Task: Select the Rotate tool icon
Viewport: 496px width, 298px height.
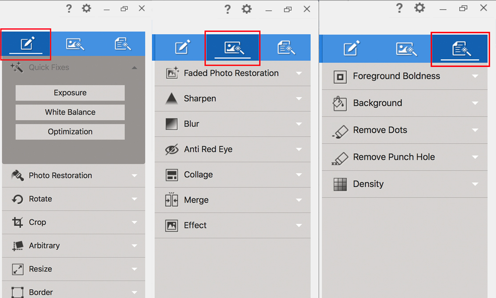Action: tap(17, 199)
